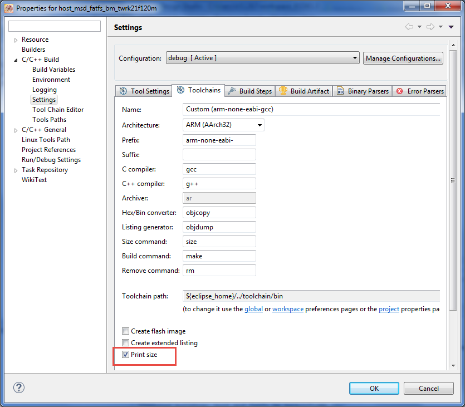Click the Remove command input field
This screenshot has height=407, width=465.
pyautogui.click(x=219, y=271)
